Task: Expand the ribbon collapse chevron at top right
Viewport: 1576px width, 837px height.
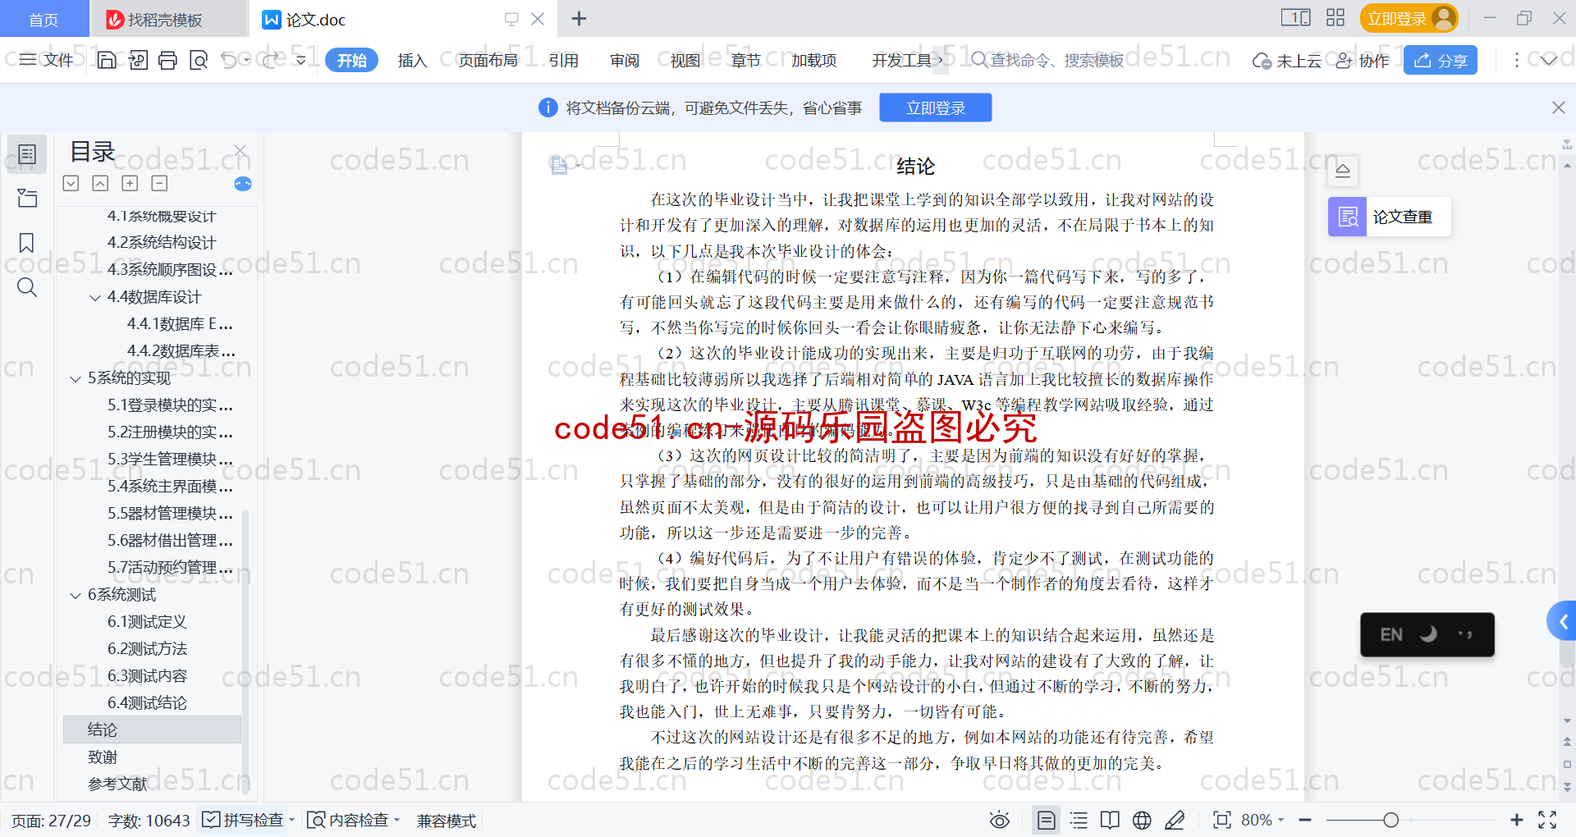Action: point(1549,60)
